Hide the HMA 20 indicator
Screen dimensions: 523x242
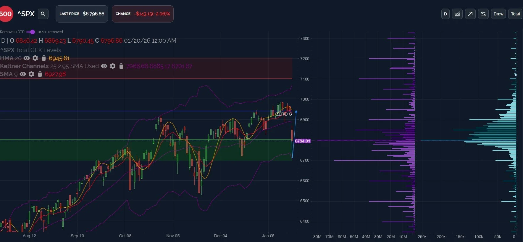tap(27, 58)
